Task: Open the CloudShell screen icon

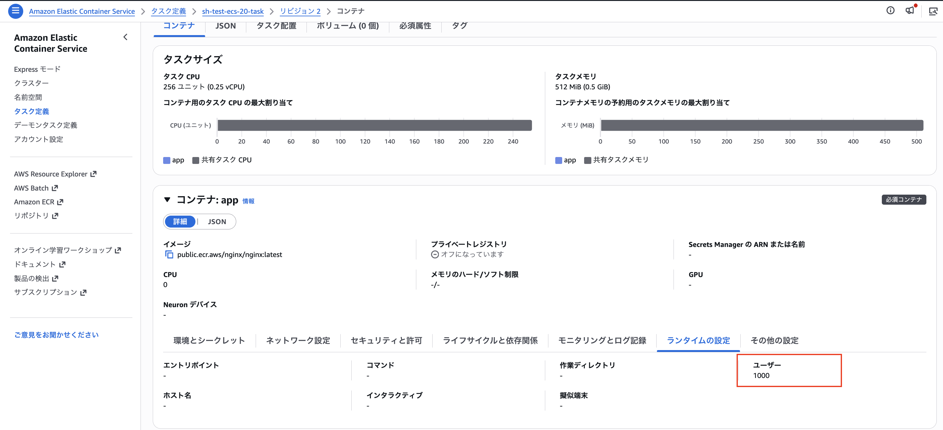Action: 933,11
